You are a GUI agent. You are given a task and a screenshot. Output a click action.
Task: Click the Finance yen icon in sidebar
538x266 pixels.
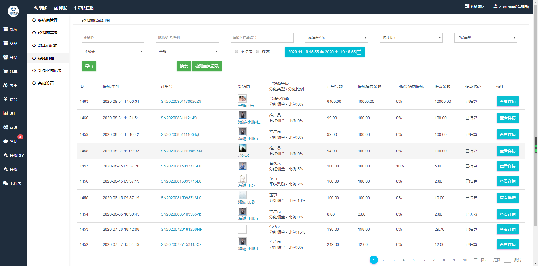coord(6,99)
